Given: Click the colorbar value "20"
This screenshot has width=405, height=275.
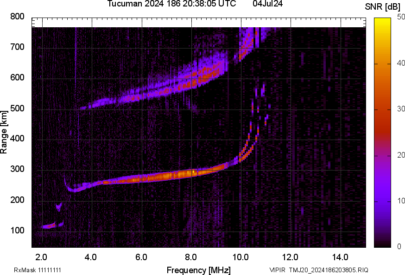Looking at the screenshot, I should [401, 155].
